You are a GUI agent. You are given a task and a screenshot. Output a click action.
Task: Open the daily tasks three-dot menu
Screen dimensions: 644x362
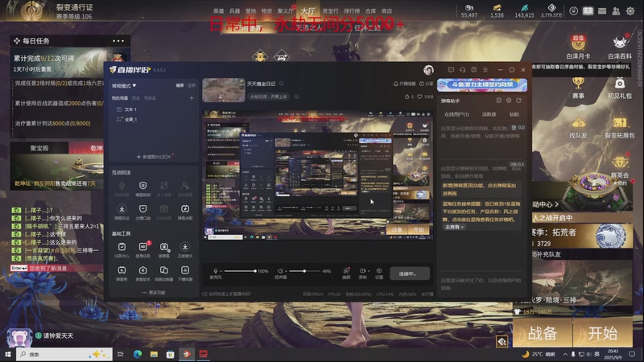pos(118,41)
